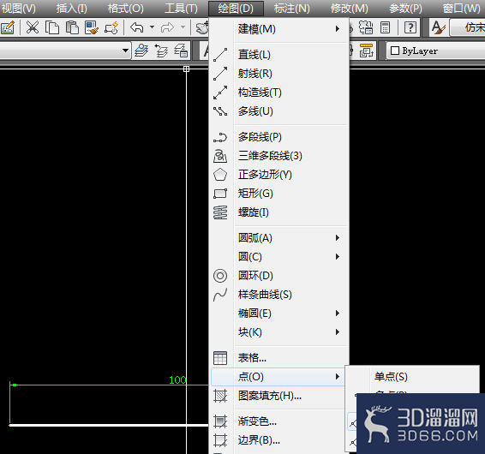Select 多线(U) multiline command

279,111
